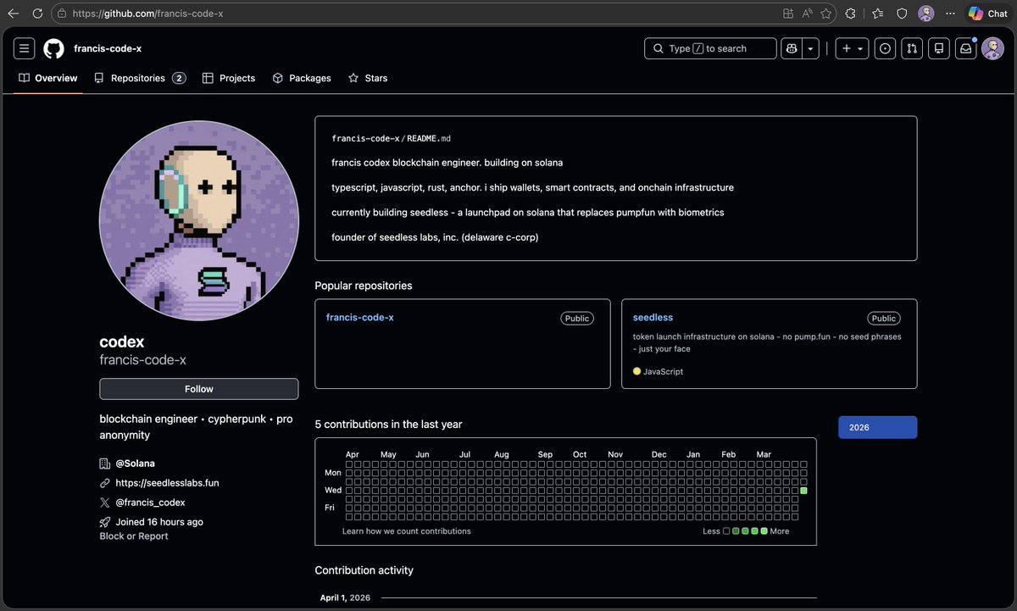The width and height of the screenshot is (1017, 611).
Task: Click the JavaScript language label
Action: point(663,371)
